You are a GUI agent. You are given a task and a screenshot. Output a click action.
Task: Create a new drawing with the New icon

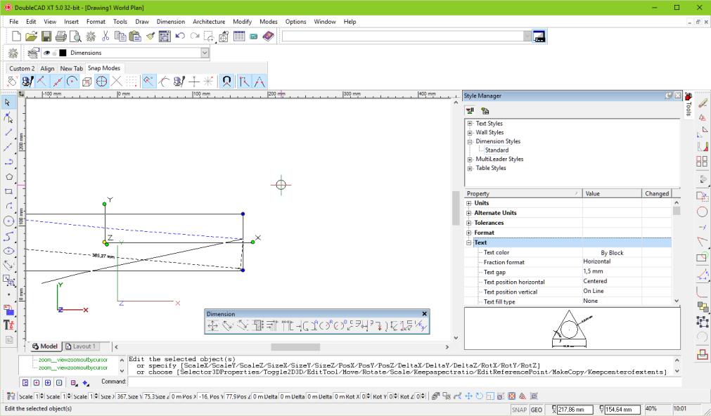pyautogui.click(x=16, y=37)
